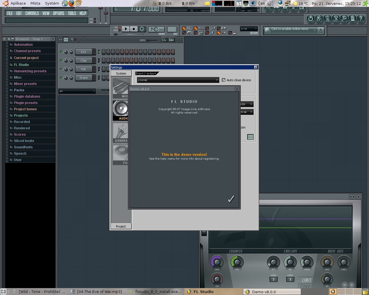Open Input / output device dropdown
Image resolution: width=369 pixels, height=295 pixels.
[x=178, y=80]
